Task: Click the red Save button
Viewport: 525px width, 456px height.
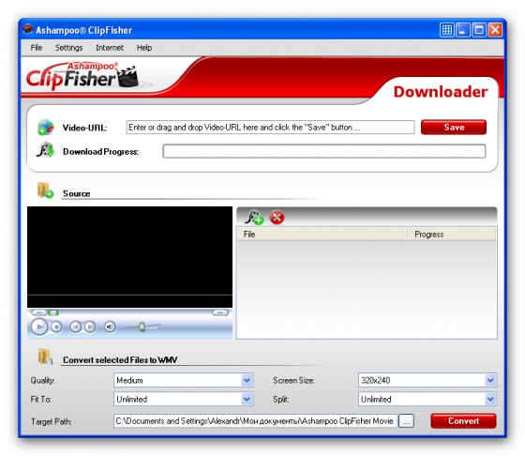Action: 454,128
